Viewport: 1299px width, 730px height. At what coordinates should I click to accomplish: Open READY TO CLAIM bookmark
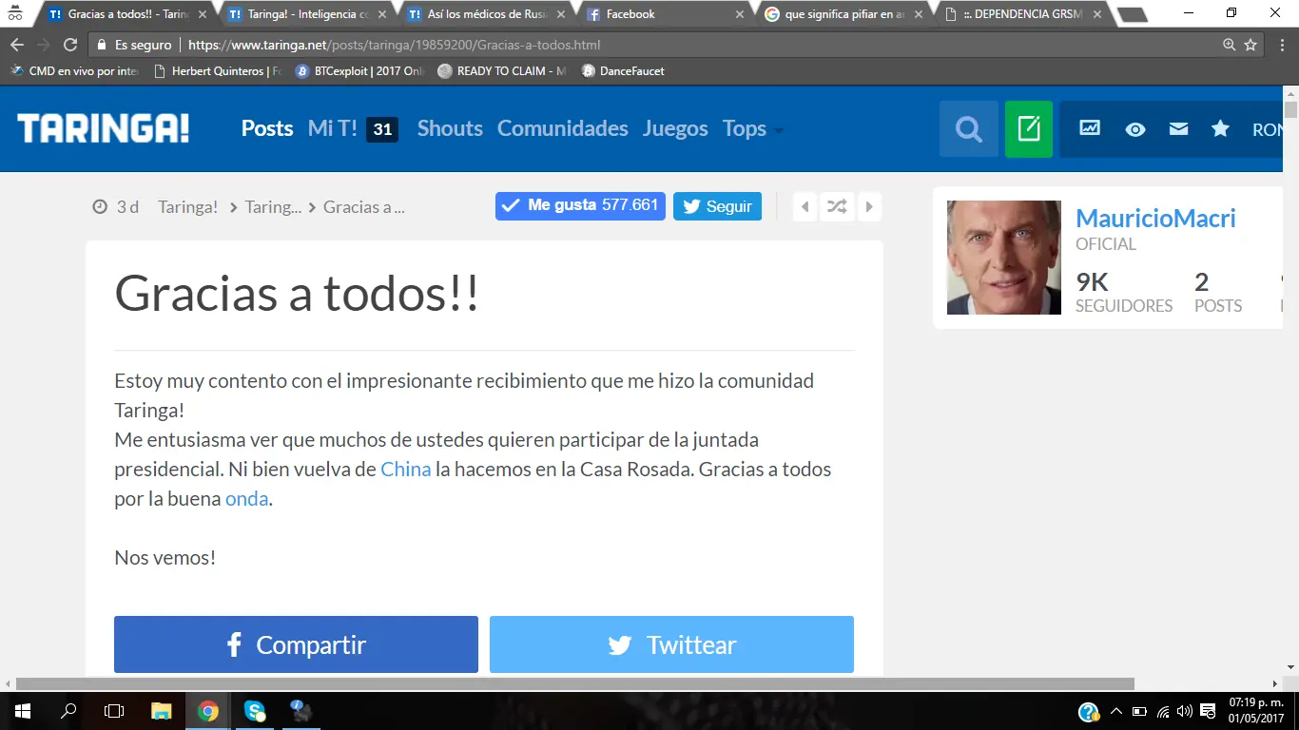tap(502, 71)
